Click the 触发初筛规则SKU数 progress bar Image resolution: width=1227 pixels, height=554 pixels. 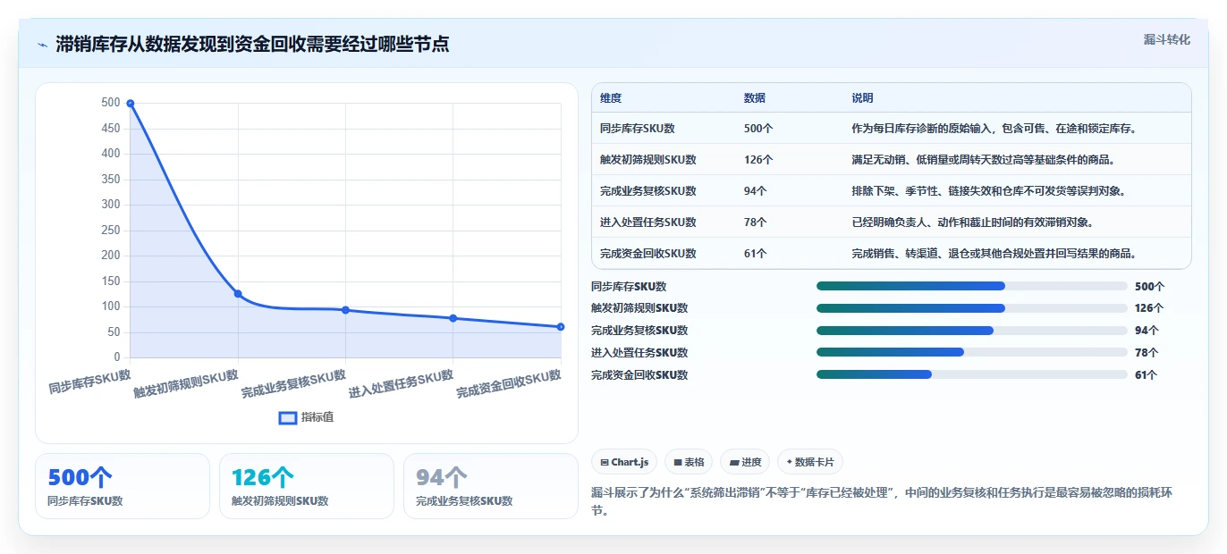pyautogui.click(x=971, y=308)
